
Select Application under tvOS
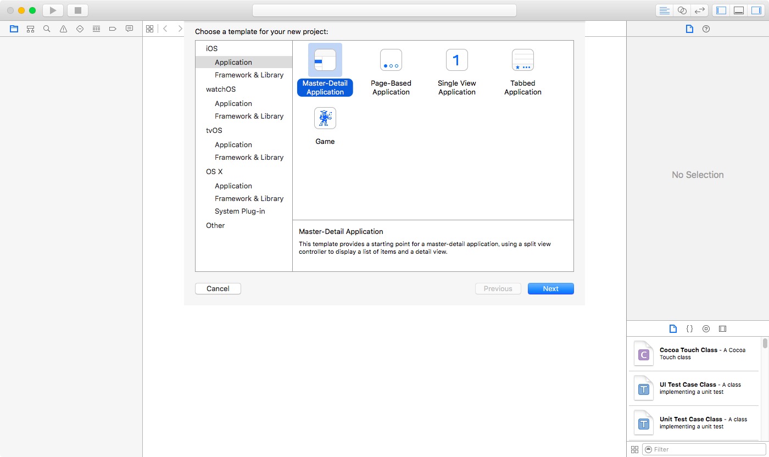(x=233, y=144)
